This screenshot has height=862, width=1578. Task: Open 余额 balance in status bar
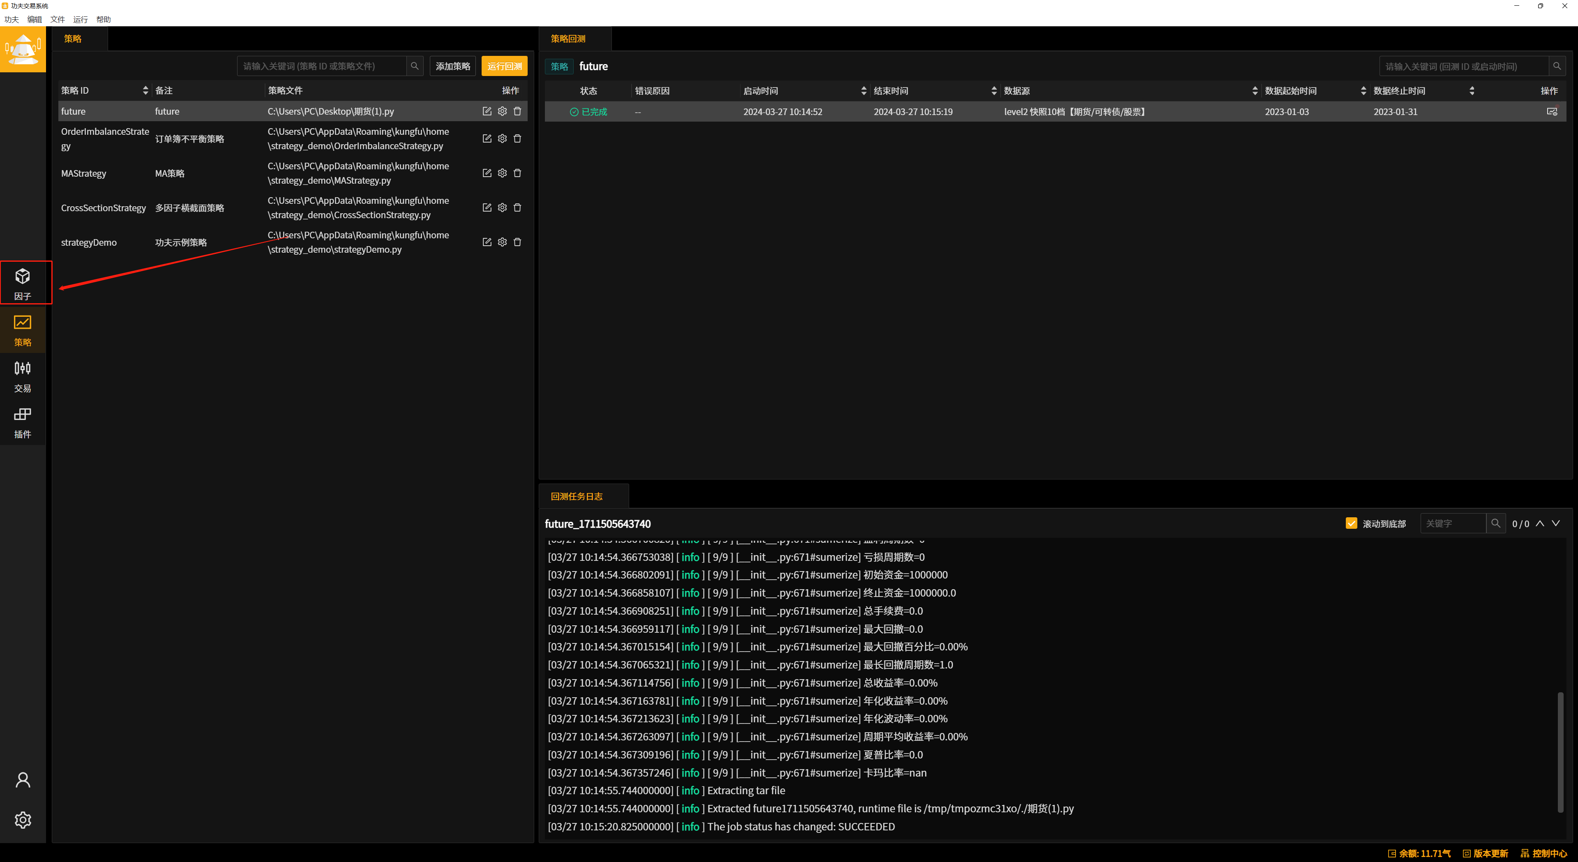pyautogui.click(x=1419, y=853)
